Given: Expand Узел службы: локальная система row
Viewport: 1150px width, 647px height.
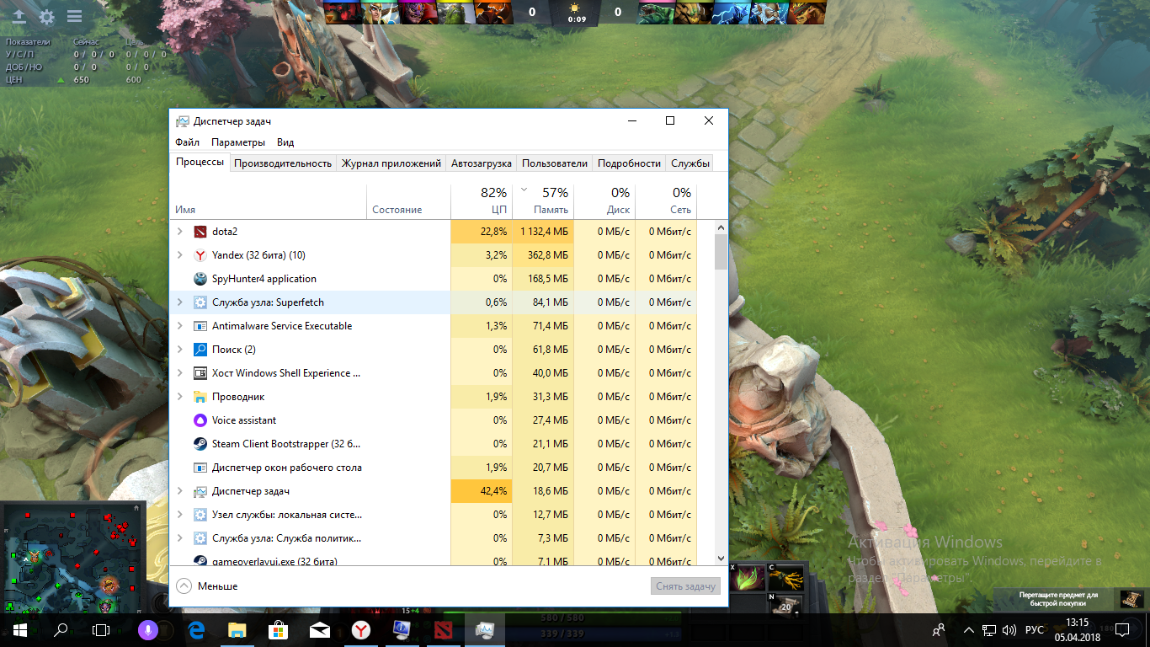Looking at the screenshot, I should coord(179,515).
